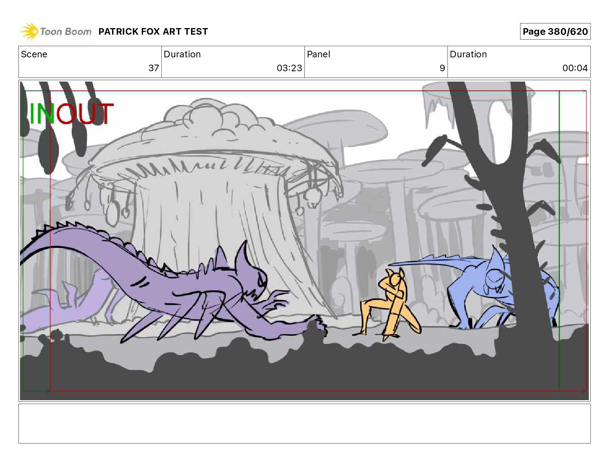
Task: Select the 'PATRICK FOX ART TEST' title text
Action: [153, 32]
